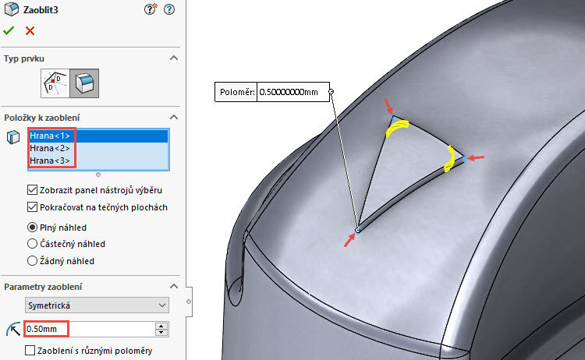Screen dimensions: 585x360
Task: Click the panel splitter handle
Action: 189,302
